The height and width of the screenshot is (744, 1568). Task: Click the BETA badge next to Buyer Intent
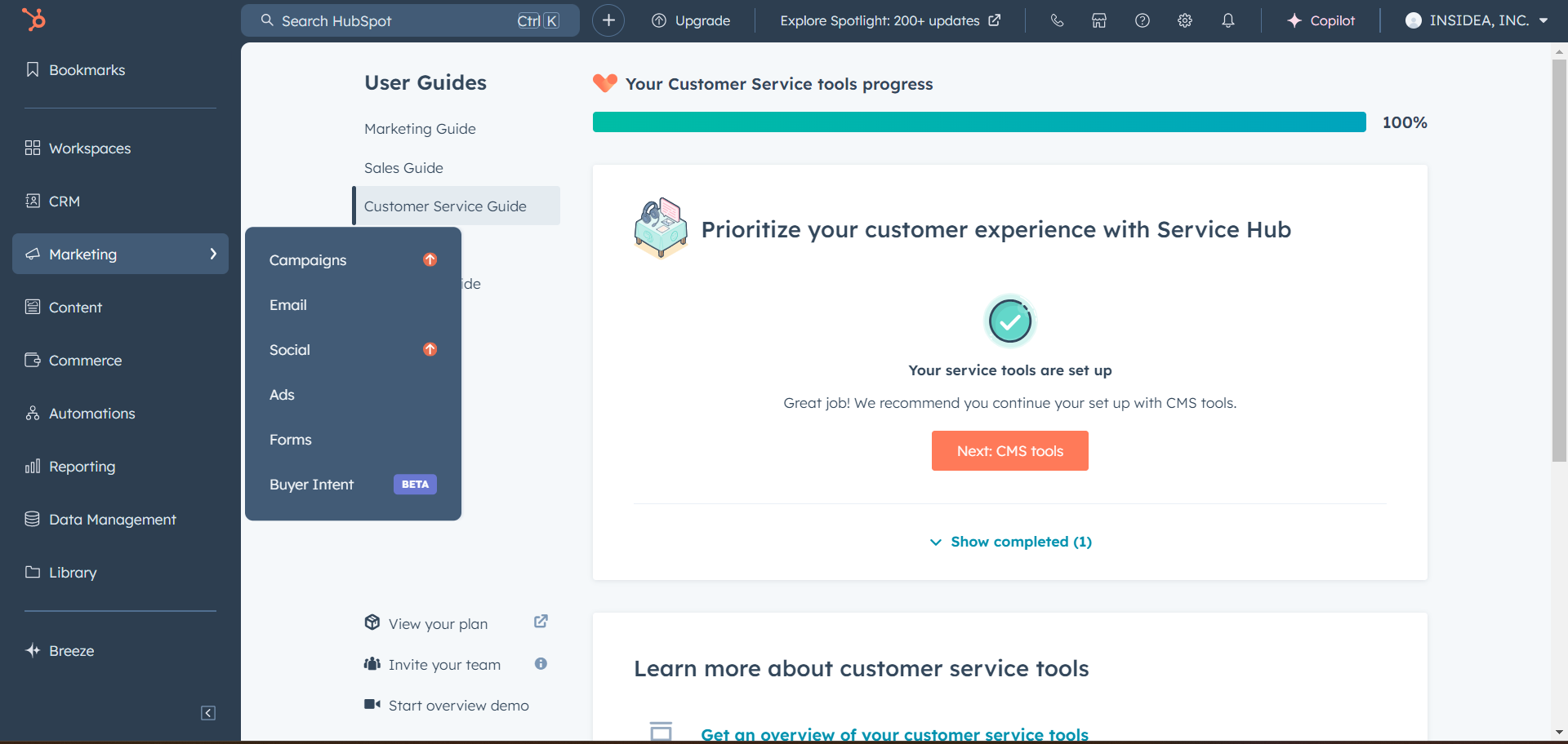tap(415, 485)
